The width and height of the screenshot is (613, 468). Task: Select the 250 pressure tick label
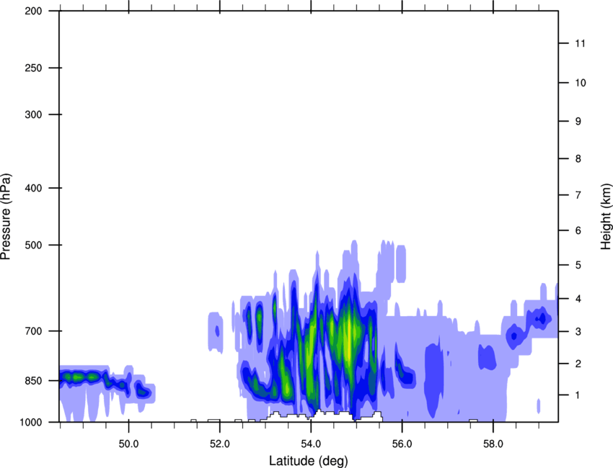click(x=33, y=68)
